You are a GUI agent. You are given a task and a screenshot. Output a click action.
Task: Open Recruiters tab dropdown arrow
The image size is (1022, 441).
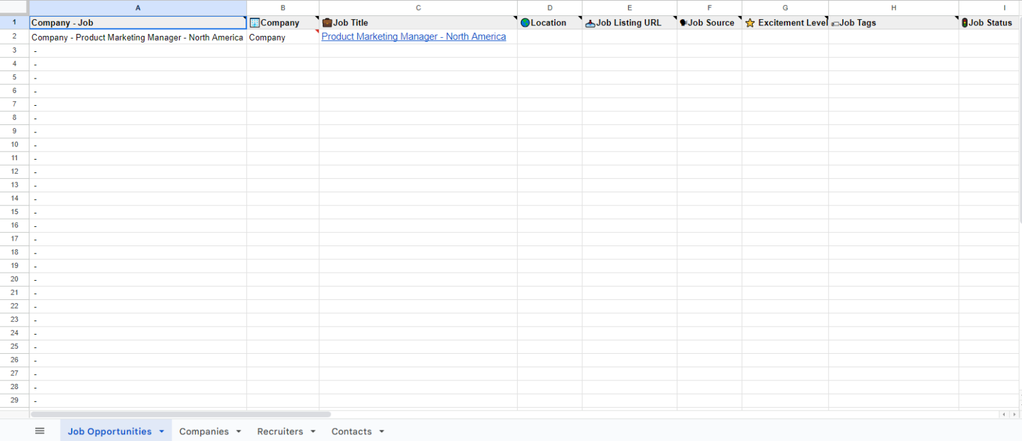(x=313, y=432)
